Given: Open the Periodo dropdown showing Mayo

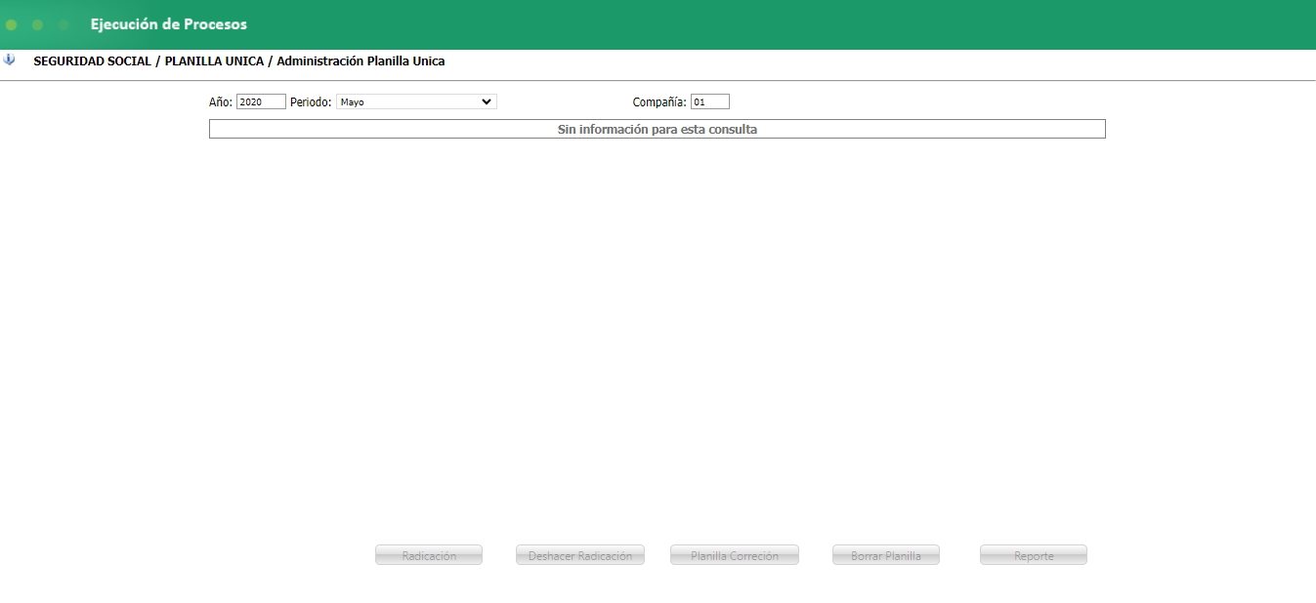Looking at the screenshot, I should point(416,101).
